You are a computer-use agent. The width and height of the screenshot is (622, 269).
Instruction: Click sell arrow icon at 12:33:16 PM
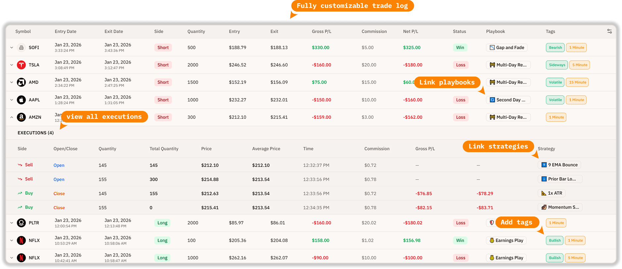pyautogui.click(x=20, y=179)
